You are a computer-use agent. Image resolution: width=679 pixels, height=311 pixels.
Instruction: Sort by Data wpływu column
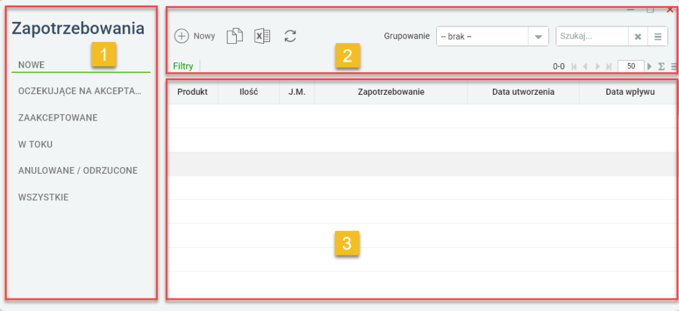(630, 92)
